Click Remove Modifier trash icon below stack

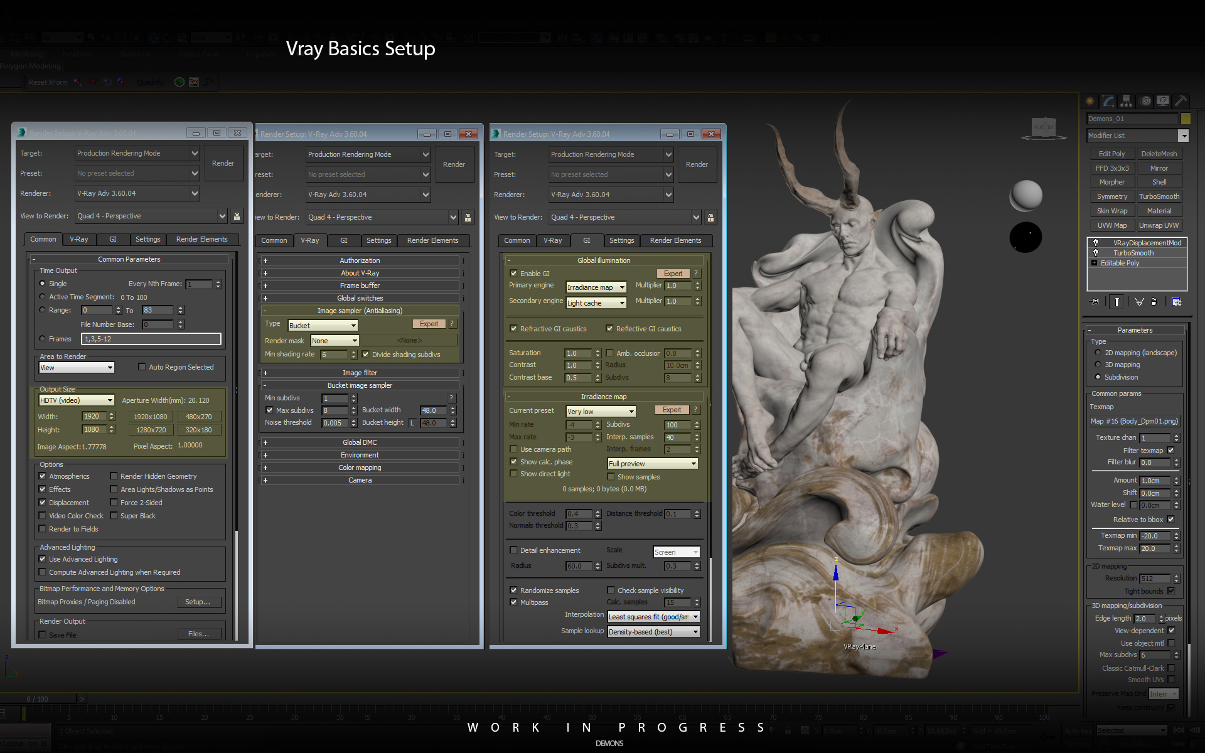pyautogui.click(x=1154, y=302)
